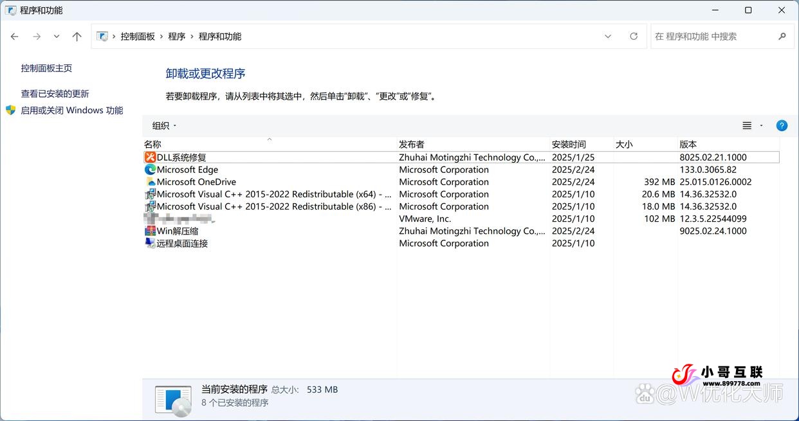
Task: Navigate to 程序 in the breadcrumb
Action: click(176, 36)
